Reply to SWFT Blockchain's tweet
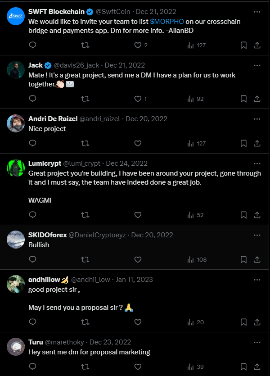 (x=32, y=45)
